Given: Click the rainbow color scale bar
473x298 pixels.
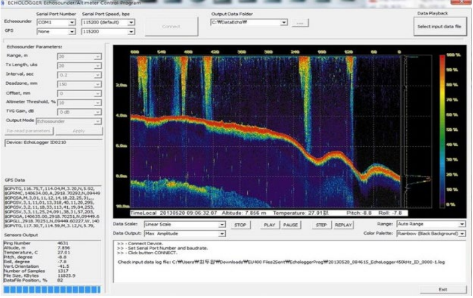Looking at the screenshot, I should [x=442, y=131].
